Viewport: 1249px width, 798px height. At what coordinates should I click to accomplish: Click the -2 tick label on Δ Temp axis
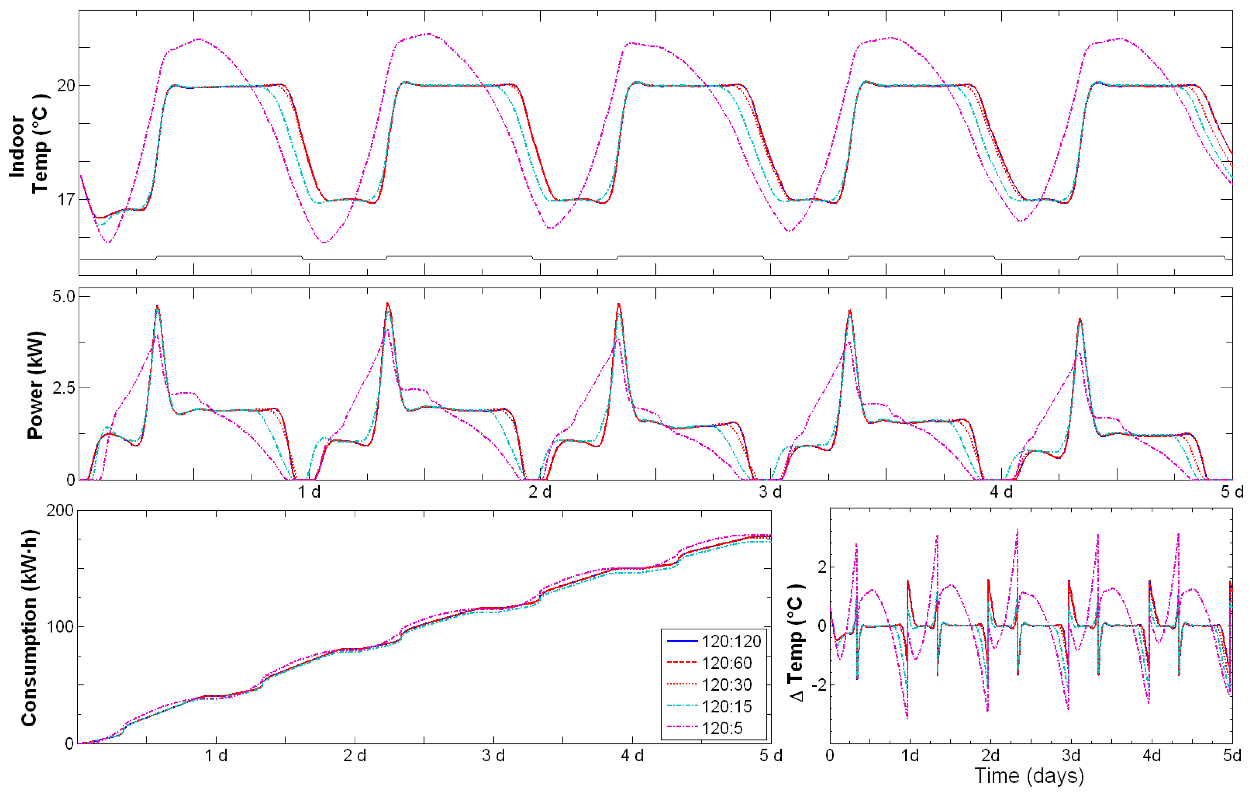819,685
